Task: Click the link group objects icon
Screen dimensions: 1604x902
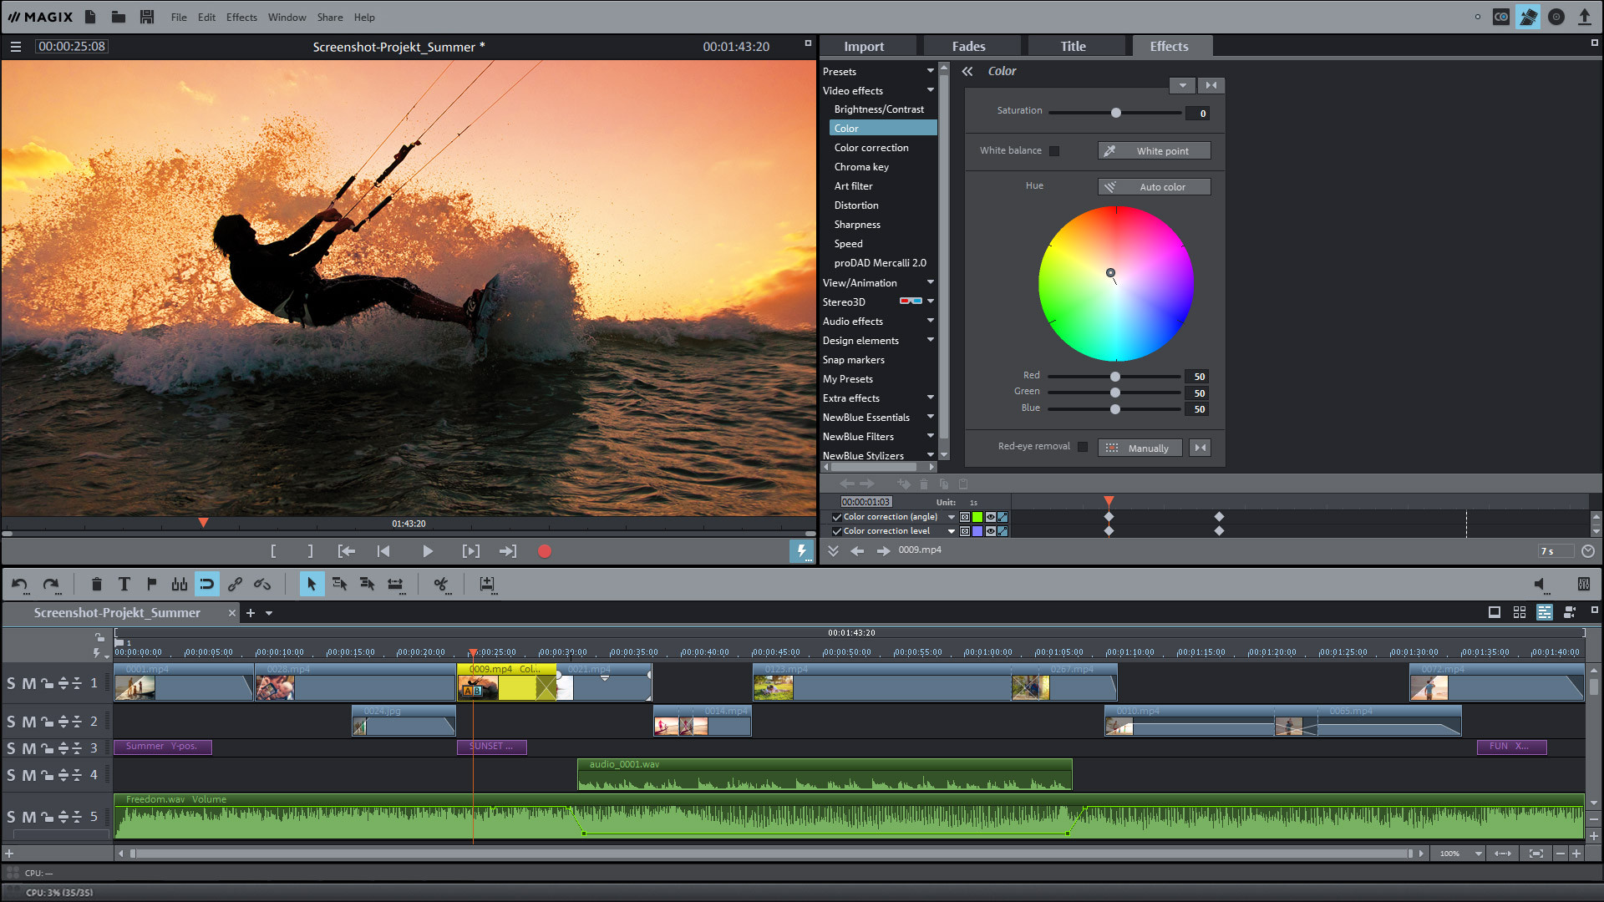Action: point(235,585)
